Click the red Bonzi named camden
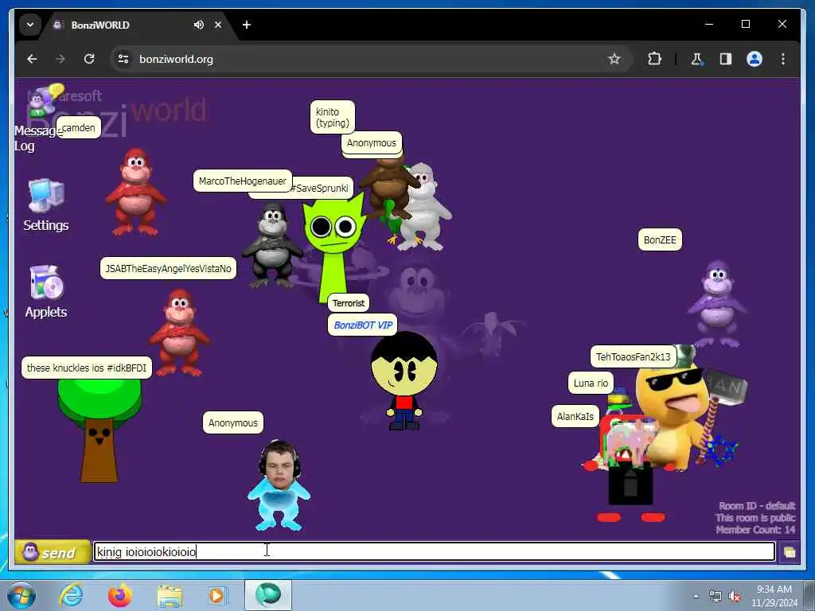The width and height of the screenshot is (815, 611). tap(135, 192)
